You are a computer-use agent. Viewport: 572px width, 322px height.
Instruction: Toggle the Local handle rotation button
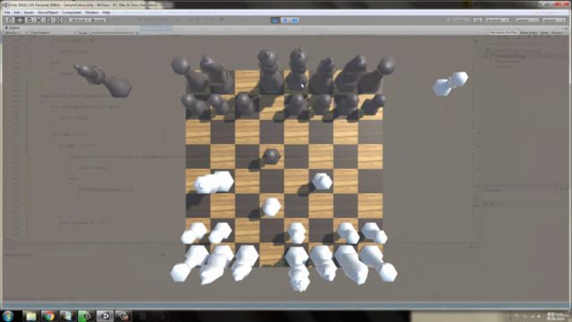coord(97,20)
